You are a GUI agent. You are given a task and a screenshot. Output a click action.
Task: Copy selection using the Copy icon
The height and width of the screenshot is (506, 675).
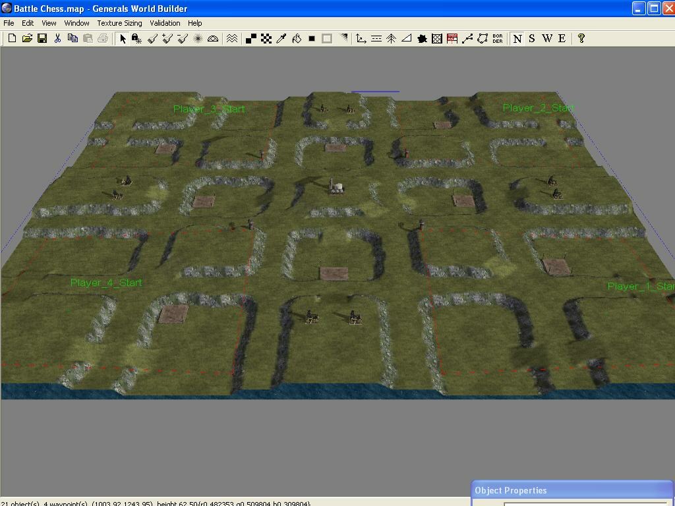coord(73,38)
